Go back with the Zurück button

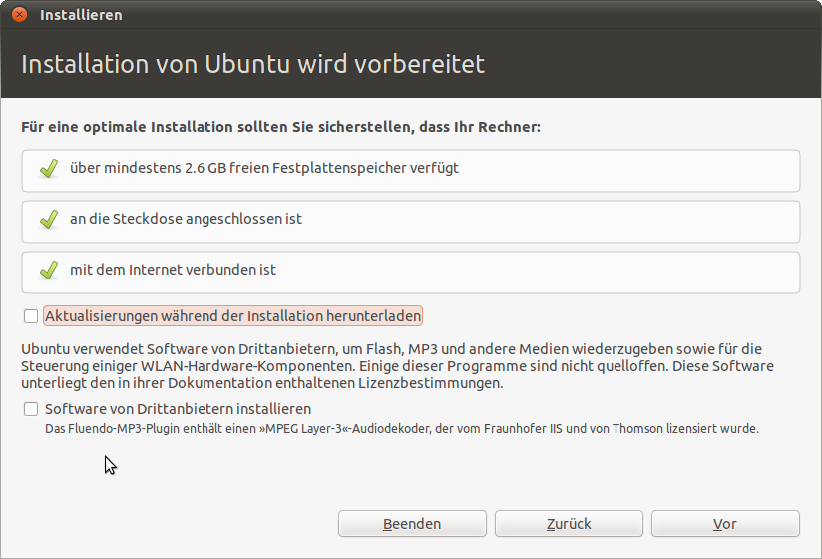pyautogui.click(x=569, y=524)
